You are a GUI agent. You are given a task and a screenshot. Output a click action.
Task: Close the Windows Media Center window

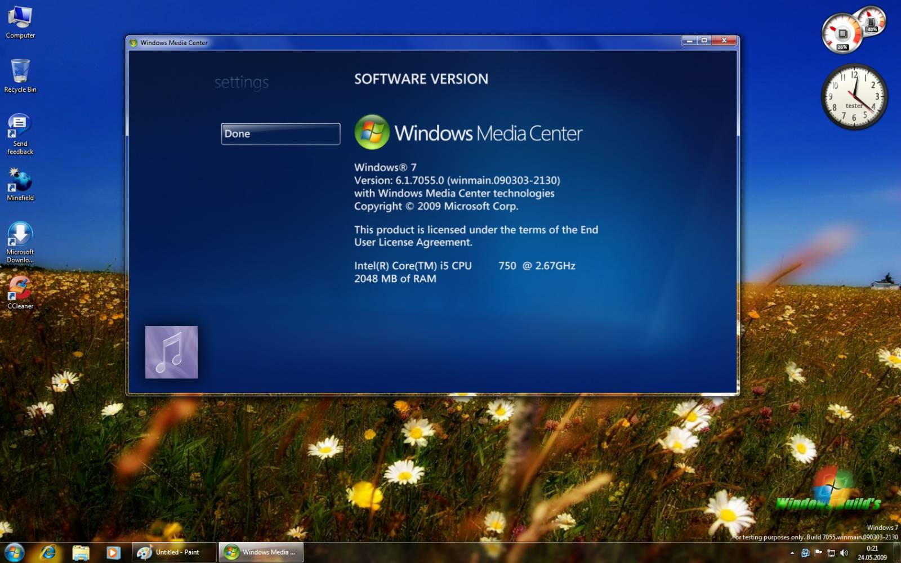724,41
